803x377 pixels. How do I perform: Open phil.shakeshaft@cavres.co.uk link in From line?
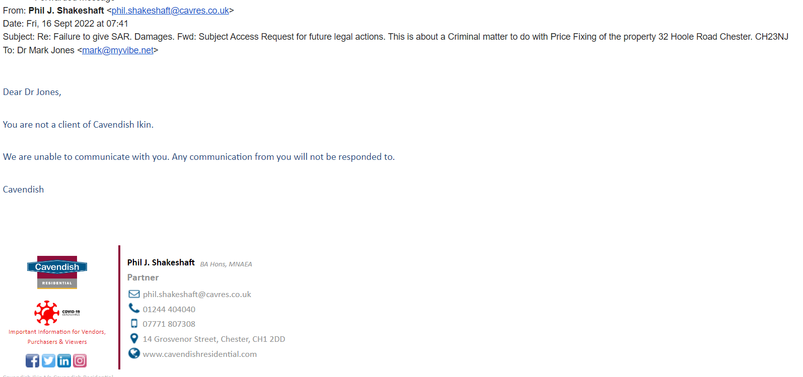pos(170,11)
